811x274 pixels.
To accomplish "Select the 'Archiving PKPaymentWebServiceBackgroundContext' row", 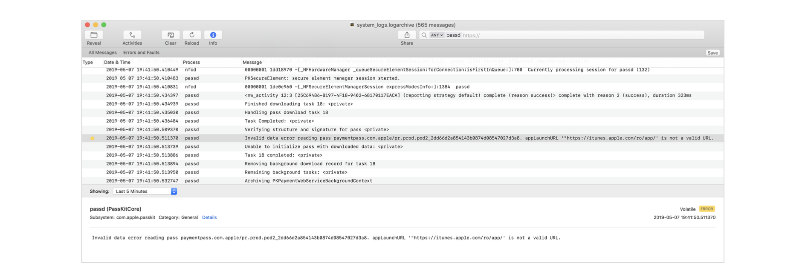I will coord(403,181).
